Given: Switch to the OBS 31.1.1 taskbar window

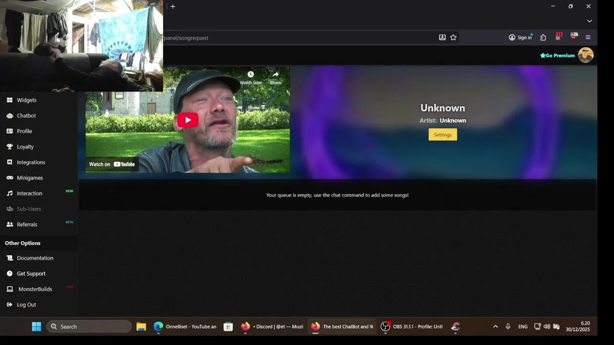Looking at the screenshot, I should pyautogui.click(x=412, y=327).
